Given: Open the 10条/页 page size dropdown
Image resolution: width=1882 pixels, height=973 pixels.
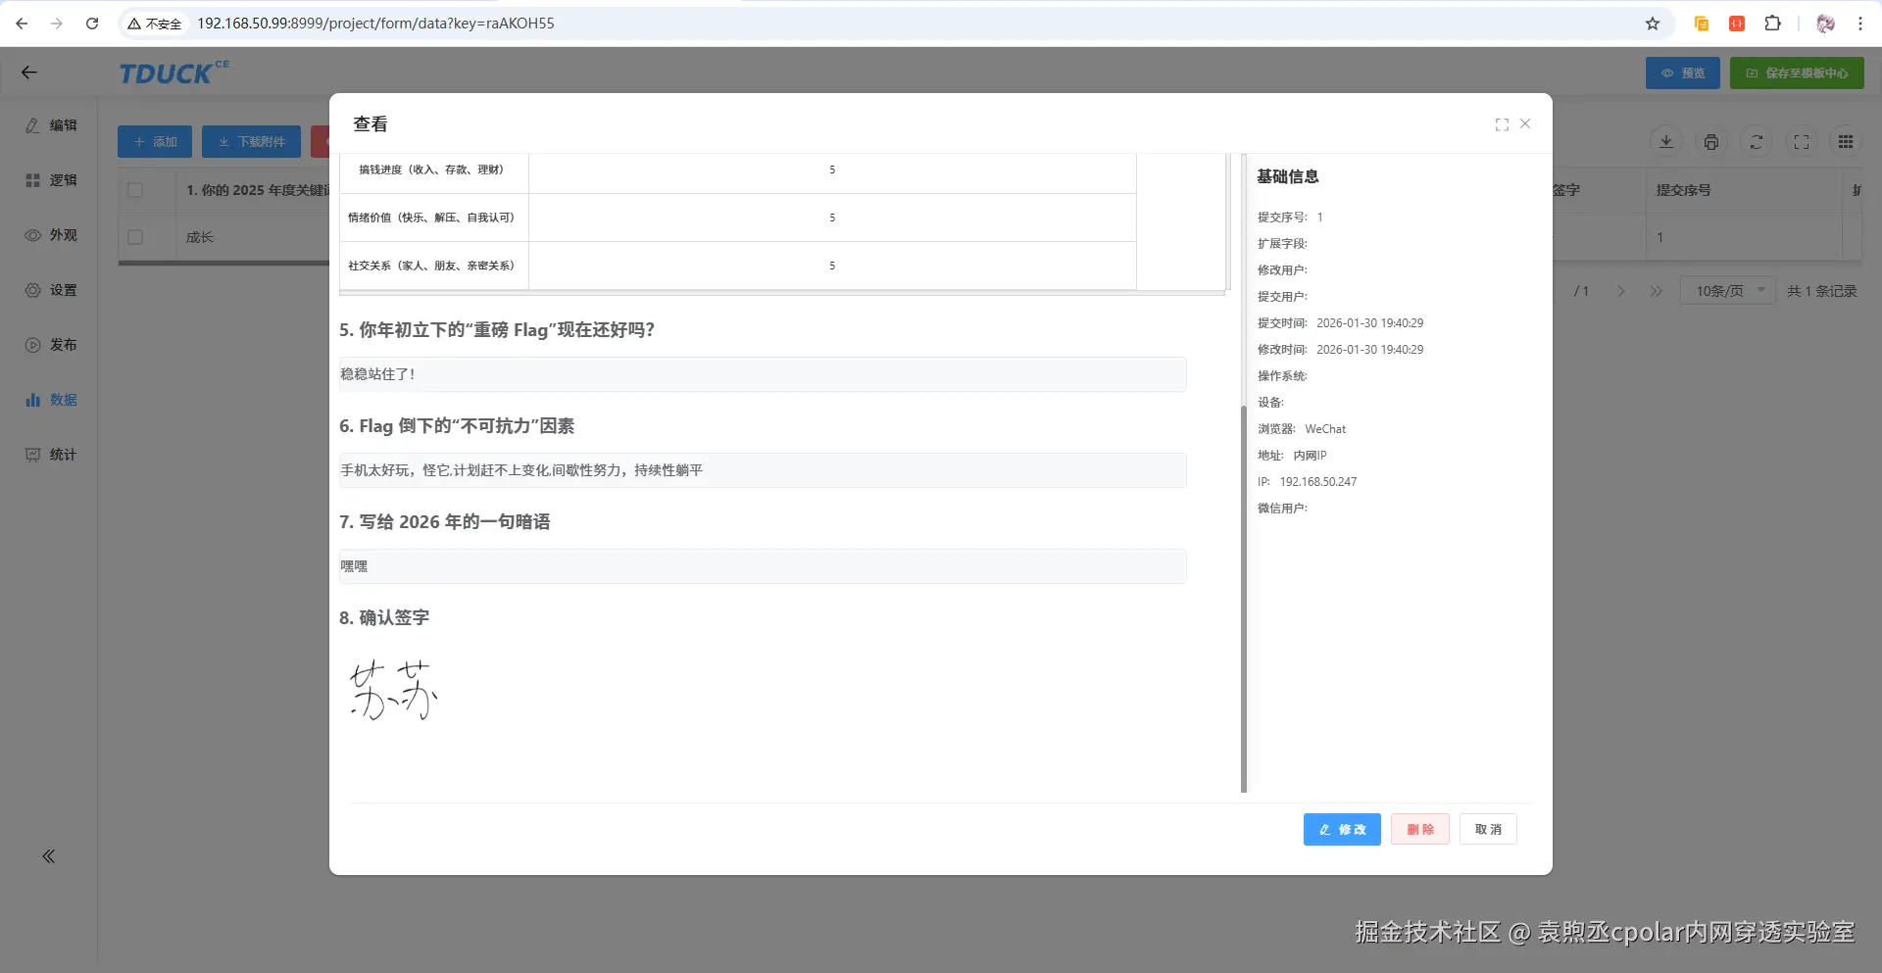Looking at the screenshot, I should point(1728,291).
